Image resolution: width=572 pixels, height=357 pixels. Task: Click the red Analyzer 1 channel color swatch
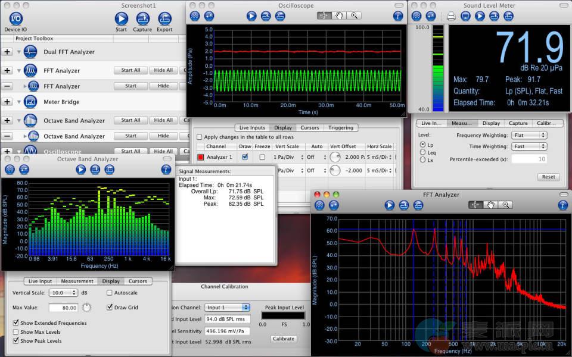click(x=201, y=157)
